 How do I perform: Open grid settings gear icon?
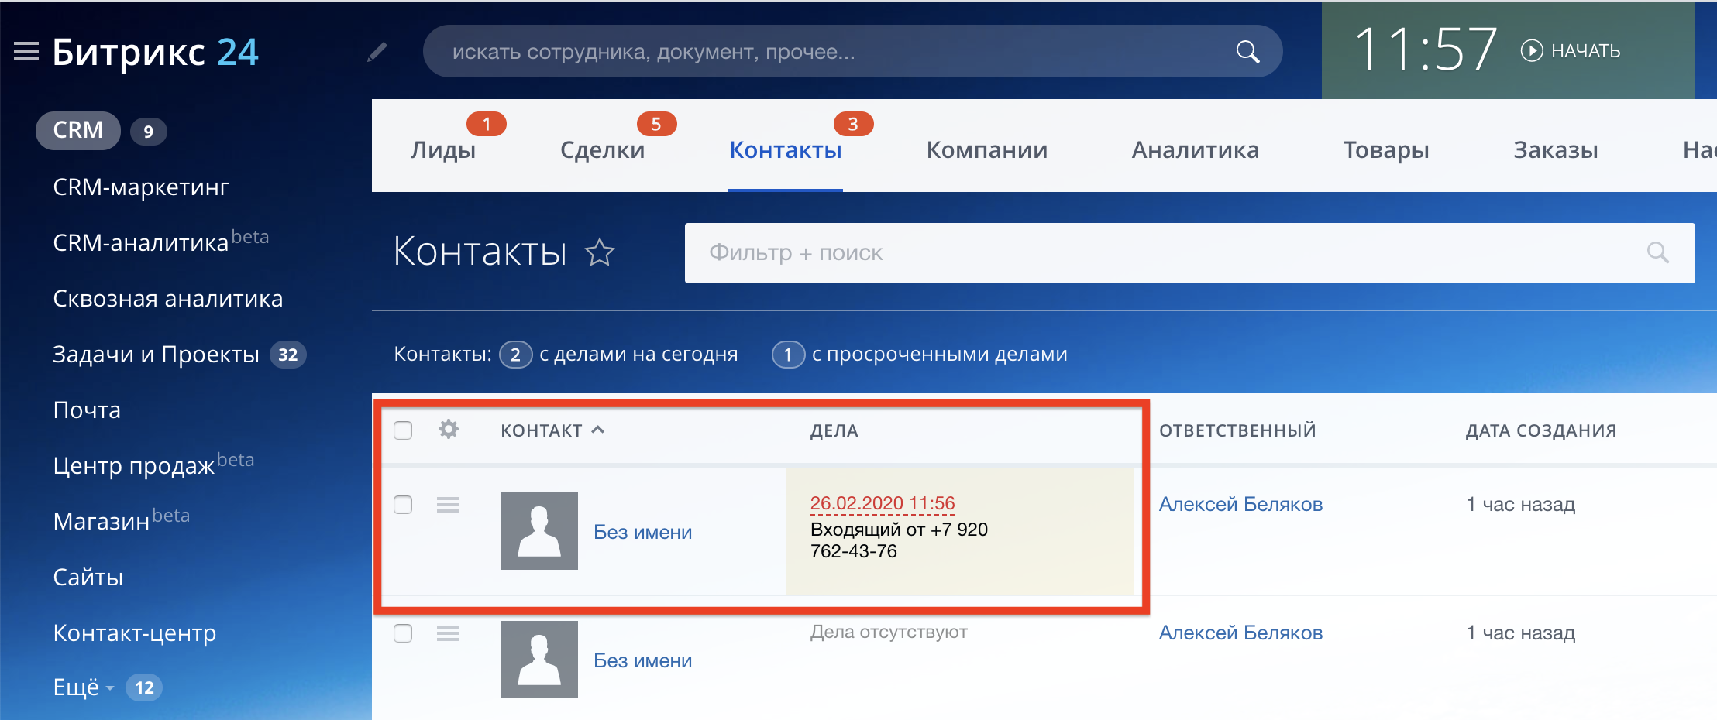(448, 429)
